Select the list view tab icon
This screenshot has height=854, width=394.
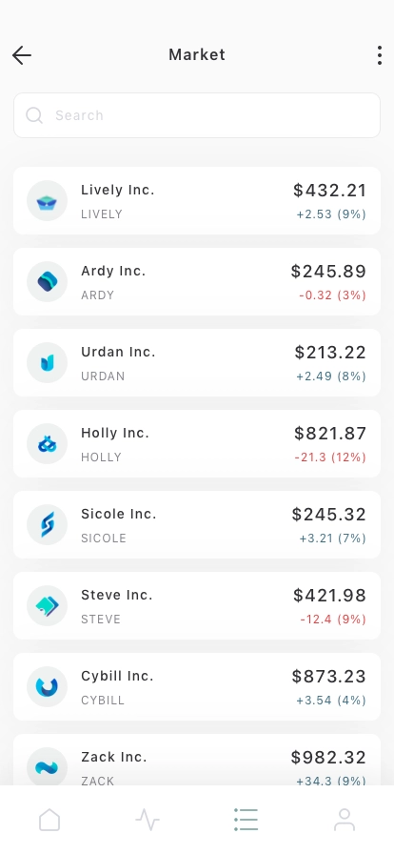coord(246,820)
